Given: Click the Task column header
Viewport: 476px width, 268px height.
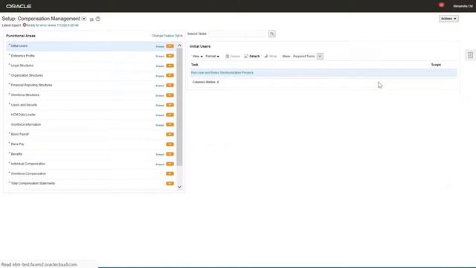Looking at the screenshot, I should (195, 65).
